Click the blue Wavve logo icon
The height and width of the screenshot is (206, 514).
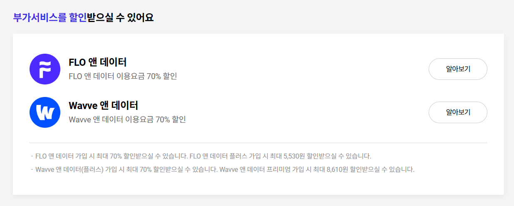[x=45, y=112]
